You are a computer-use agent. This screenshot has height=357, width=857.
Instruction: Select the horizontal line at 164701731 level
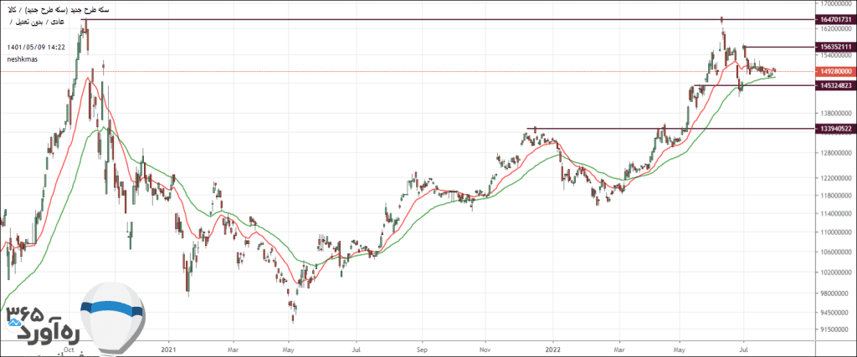(449, 20)
